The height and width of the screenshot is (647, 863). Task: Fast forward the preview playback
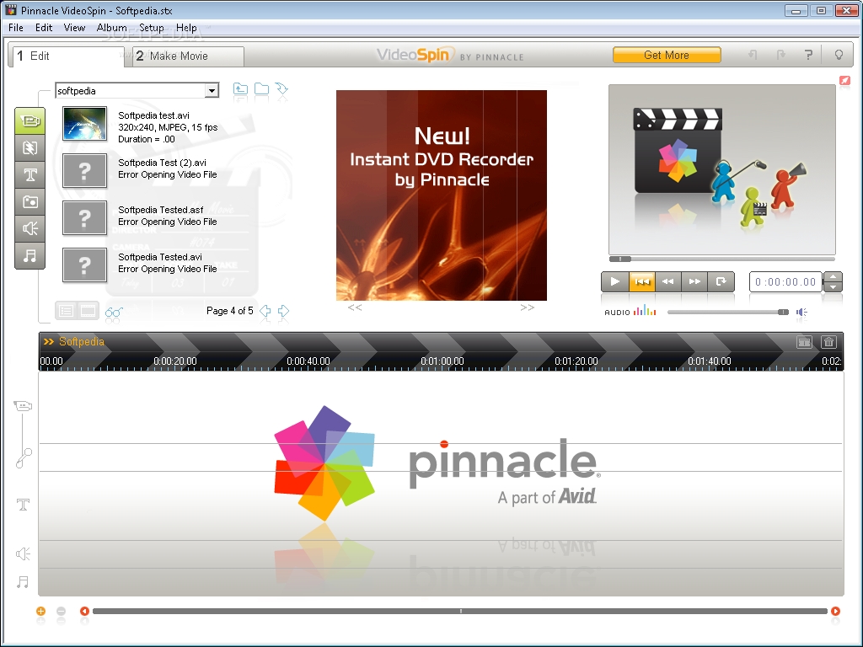694,281
